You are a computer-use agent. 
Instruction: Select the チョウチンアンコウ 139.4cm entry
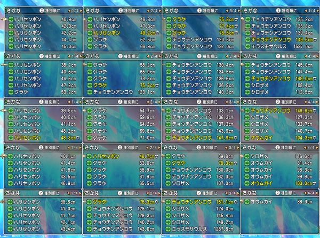280,33
